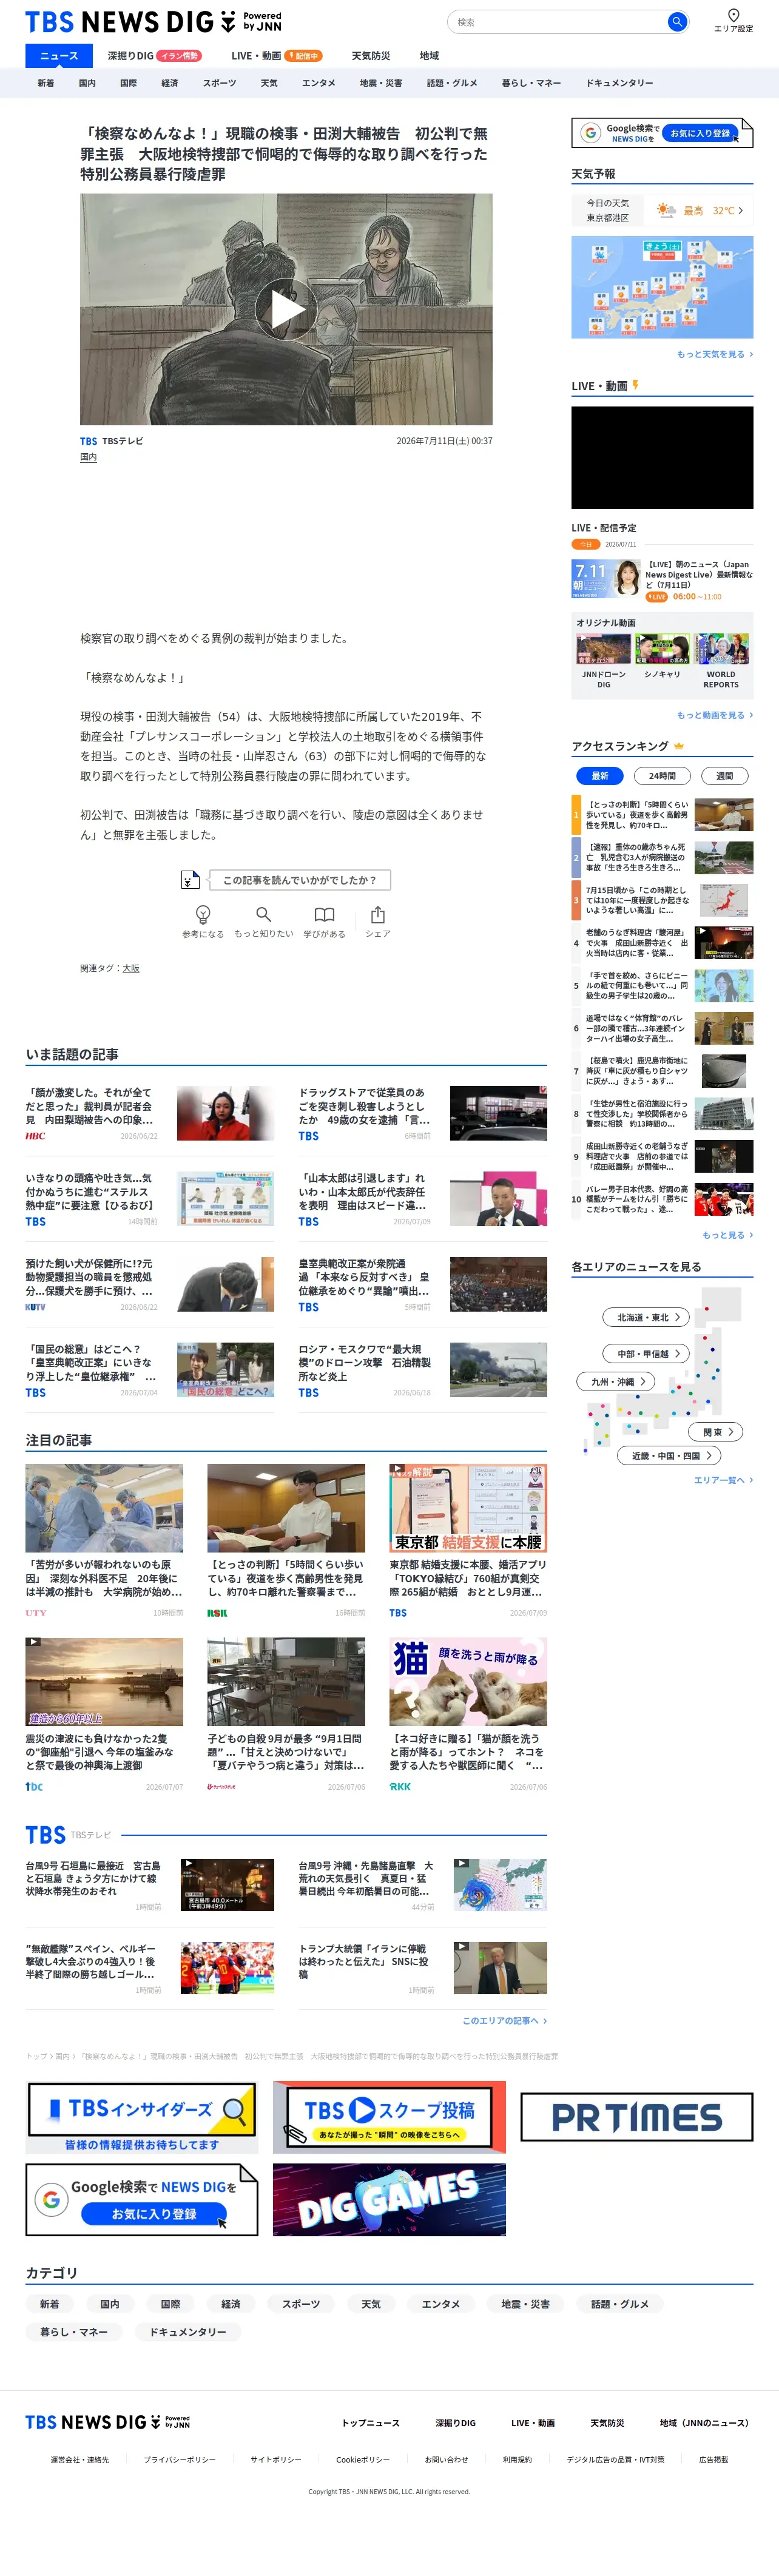
Task: Click the TBS NEWS DIG footer logo
Action: click(107, 2421)
